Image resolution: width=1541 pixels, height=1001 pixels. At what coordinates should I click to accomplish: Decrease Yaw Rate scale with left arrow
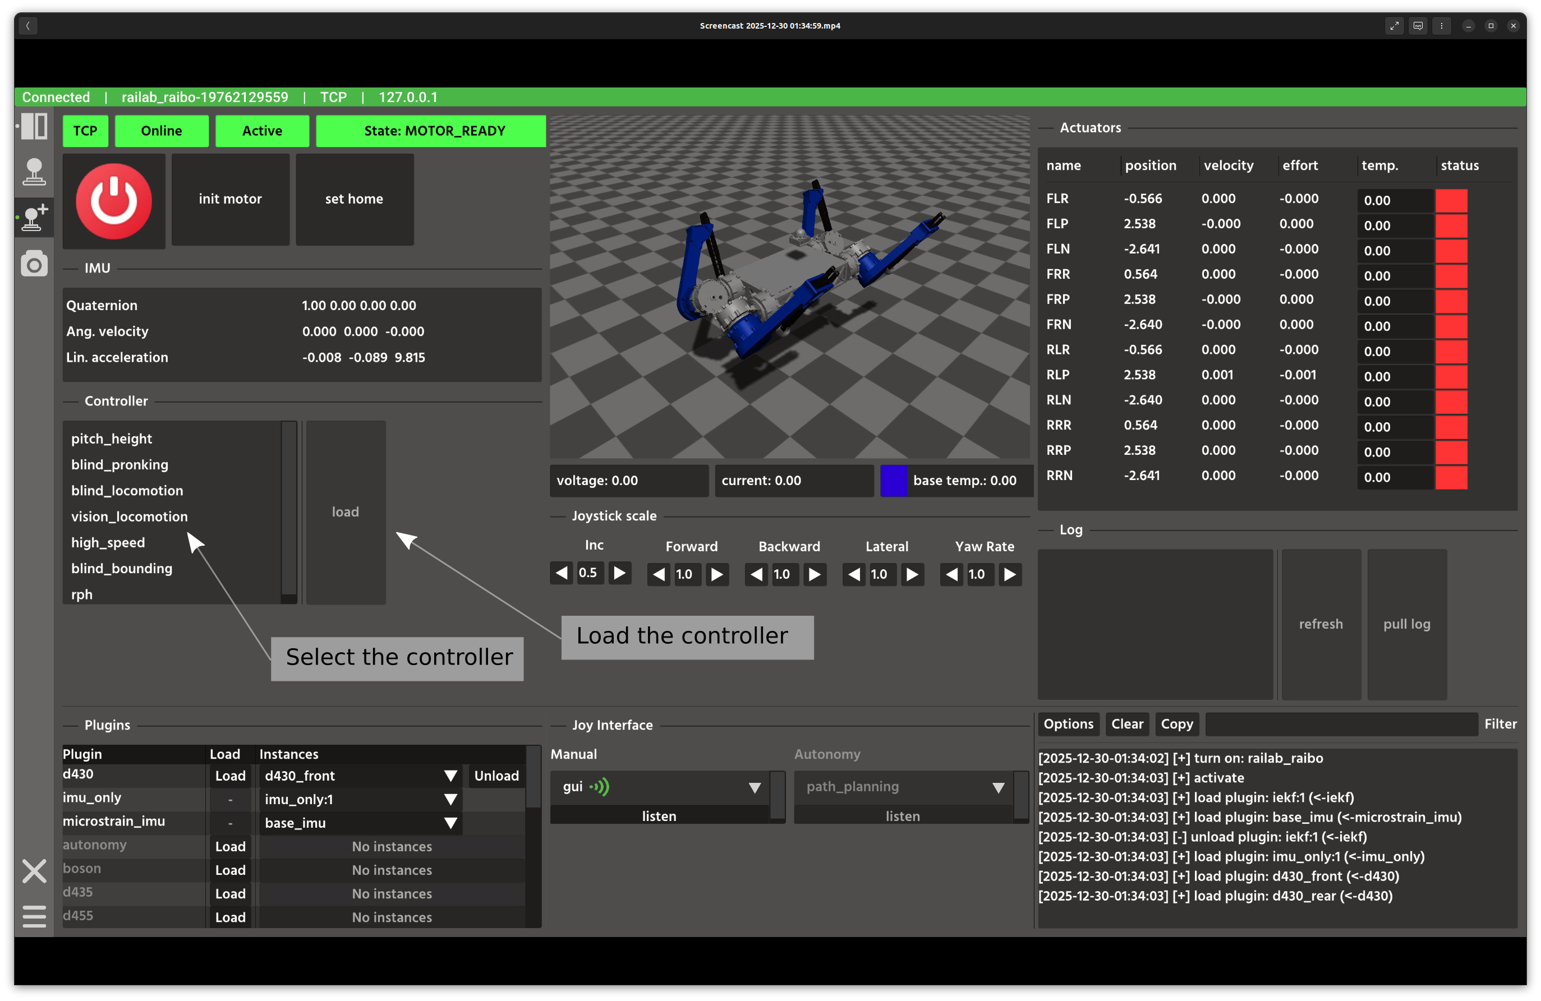point(951,575)
